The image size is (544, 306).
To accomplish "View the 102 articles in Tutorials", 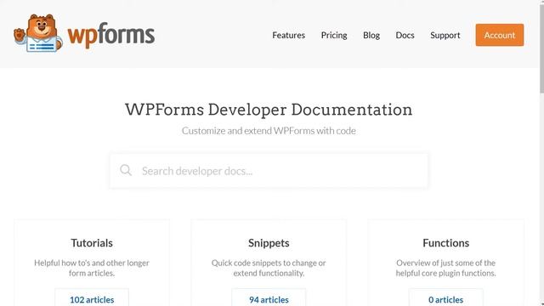I will click(92, 298).
